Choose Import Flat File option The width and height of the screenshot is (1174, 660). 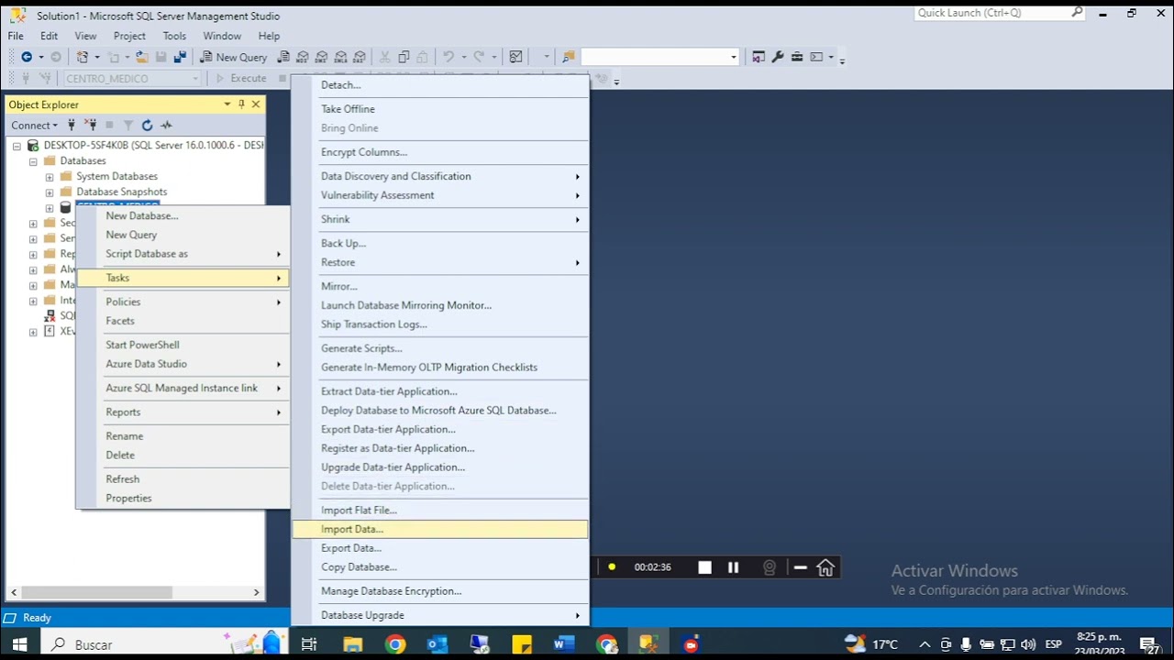pos(440,510)
